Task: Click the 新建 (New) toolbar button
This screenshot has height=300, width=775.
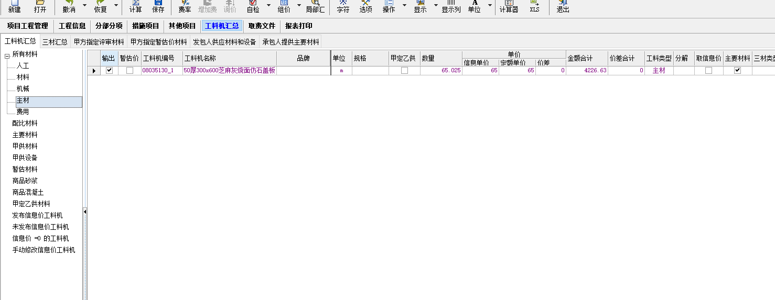Action: pyautogui.click(x=15, y=7)
